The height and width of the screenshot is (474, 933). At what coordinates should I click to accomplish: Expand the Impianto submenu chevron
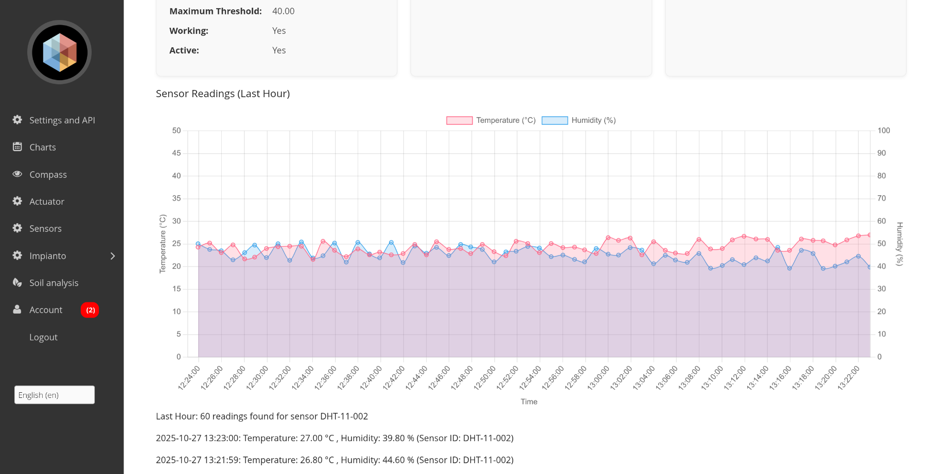(x=113, y=256)
